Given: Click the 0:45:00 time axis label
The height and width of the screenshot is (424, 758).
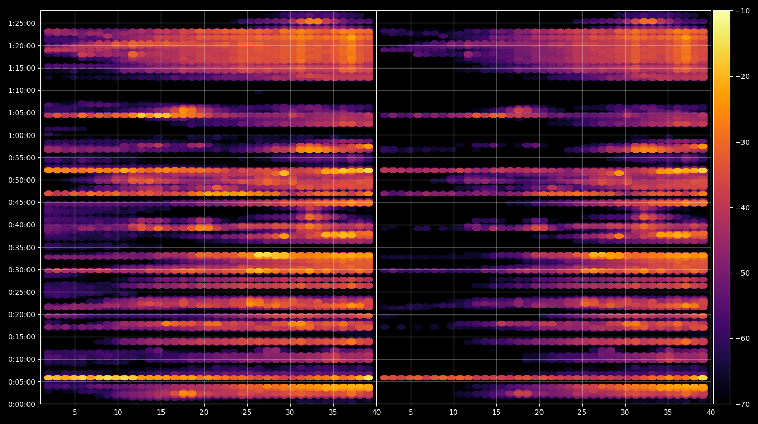Looking at the screenshot, I should (22, 202).
